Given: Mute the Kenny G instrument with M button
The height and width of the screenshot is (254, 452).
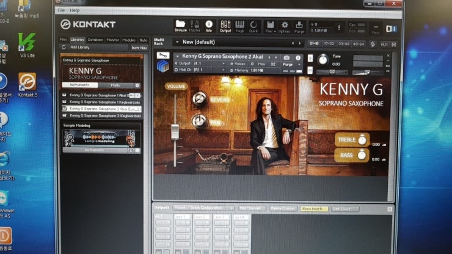Looking at the screenshot, I should coord(310,70).
